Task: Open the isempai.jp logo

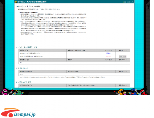Action: pyautogui.click(x=18, y=112)
